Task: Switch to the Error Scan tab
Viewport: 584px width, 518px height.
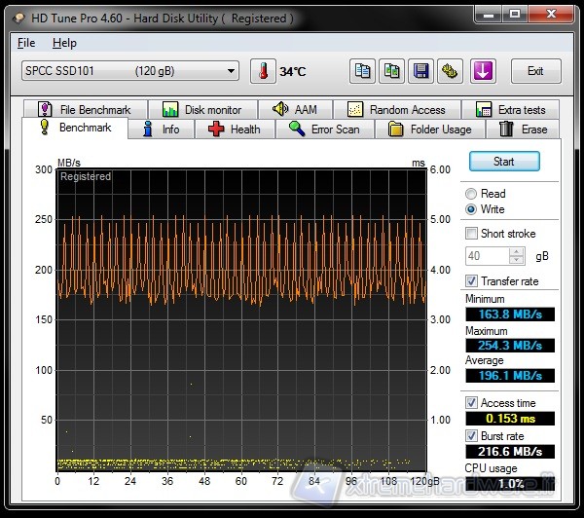Action: click(324, 129)
